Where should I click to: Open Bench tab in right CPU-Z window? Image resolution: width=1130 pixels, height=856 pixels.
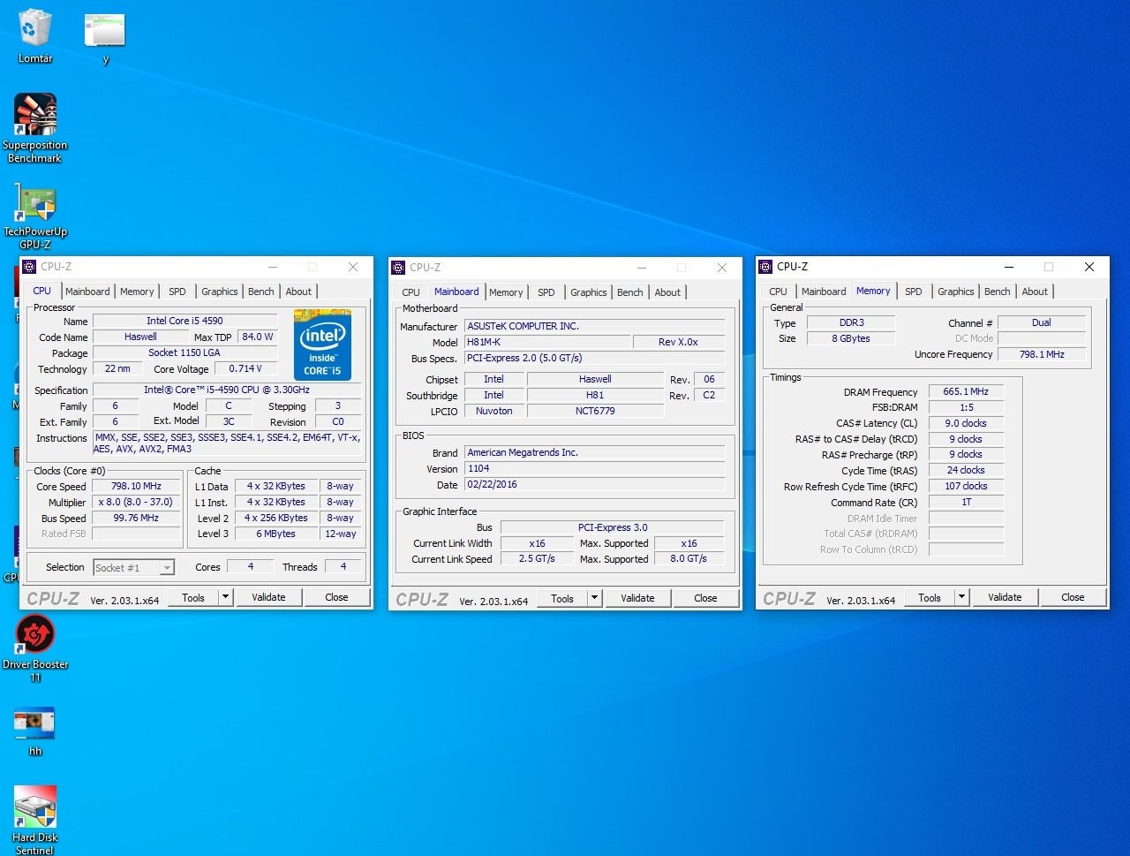(x=997, y=292)
